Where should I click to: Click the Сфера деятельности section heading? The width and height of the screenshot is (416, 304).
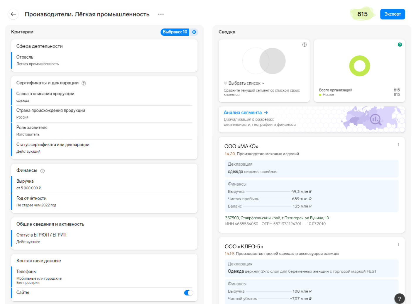[39, 46]
